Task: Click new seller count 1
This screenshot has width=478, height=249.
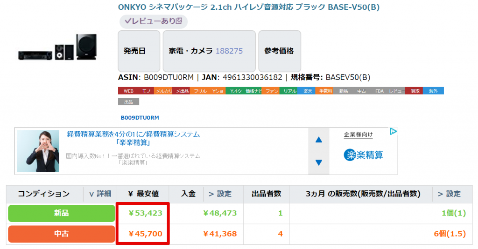Action: [280, 213]
